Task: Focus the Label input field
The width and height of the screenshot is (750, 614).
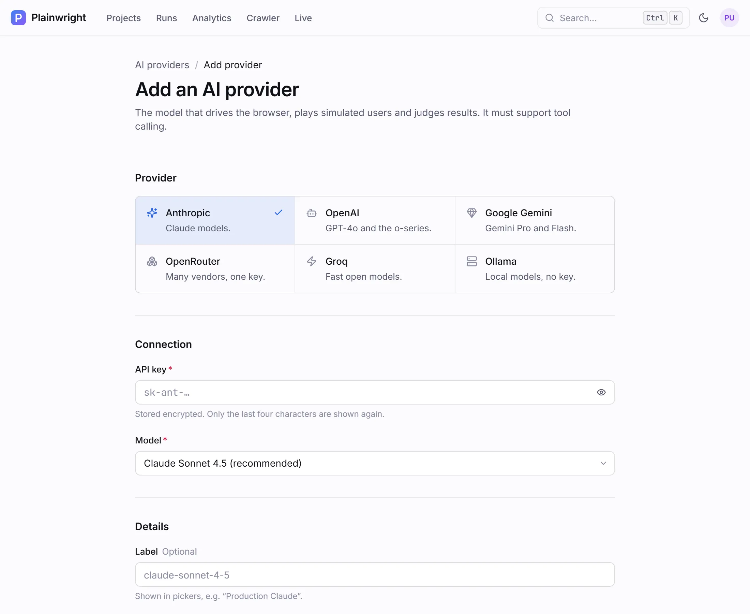Action: pos(375,574)
